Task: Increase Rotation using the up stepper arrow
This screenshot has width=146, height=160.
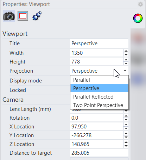Action: [126, 116]
